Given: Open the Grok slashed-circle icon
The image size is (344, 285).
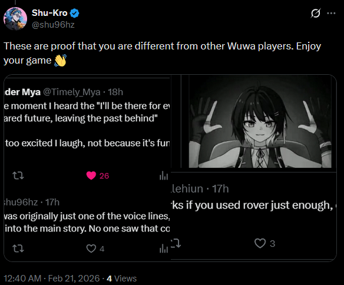Looking at the screenshot, I should [x=316, y=13].
